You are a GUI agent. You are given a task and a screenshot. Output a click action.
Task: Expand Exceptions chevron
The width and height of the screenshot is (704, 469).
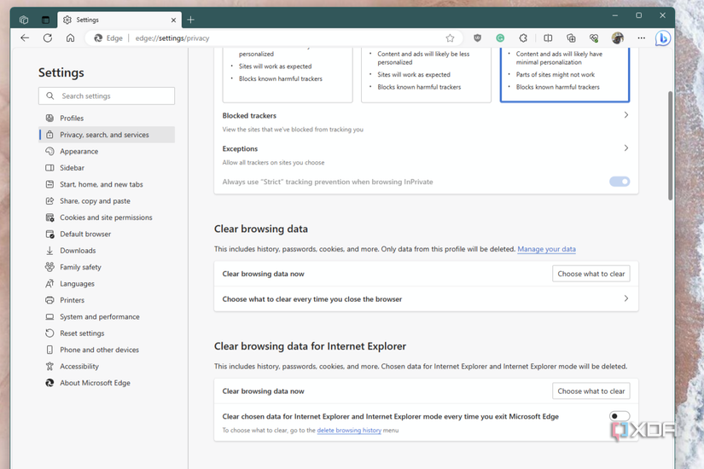625,148
